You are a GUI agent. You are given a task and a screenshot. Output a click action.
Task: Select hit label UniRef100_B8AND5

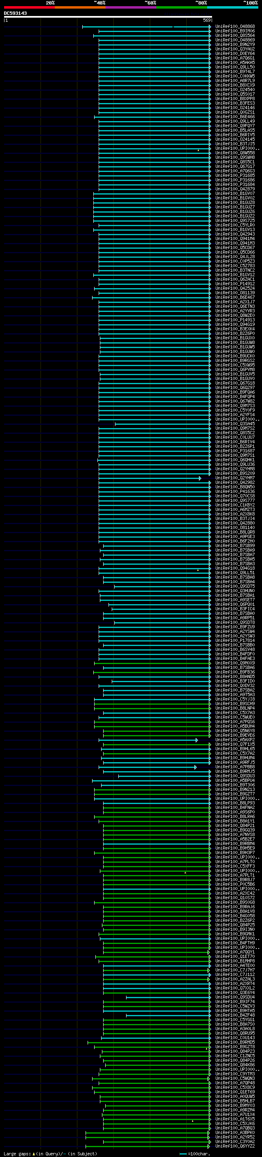click(235, 676)
